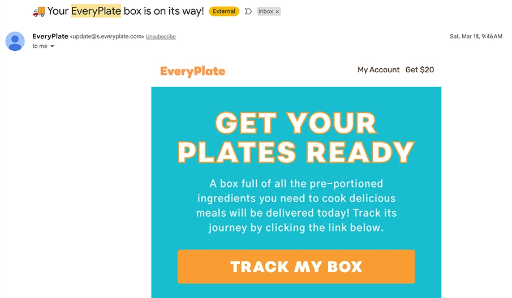Click the Unsubscribe link
Viewport: 512px width, 298px height.
tap(161, 37)
